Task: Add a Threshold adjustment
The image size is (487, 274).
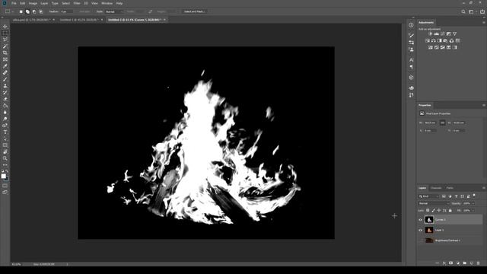Action: pyautogui.click(x=443, y=47)
